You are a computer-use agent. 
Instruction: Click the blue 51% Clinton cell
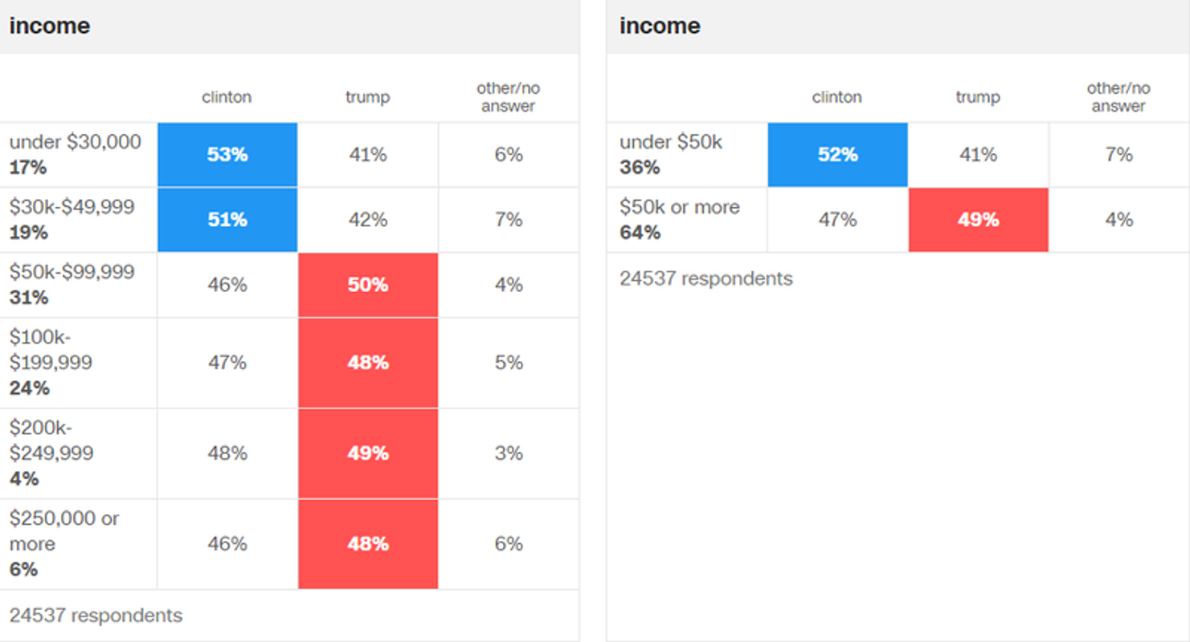click(227, 220)
